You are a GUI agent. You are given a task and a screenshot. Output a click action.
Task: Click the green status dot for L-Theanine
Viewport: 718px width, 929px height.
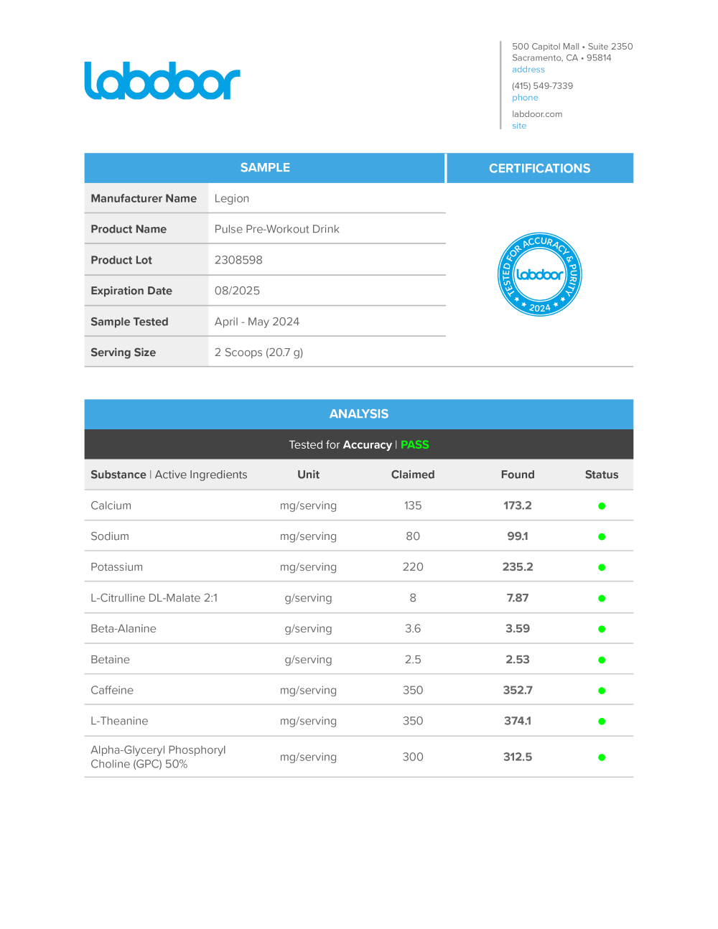pyautogui.click(x=602, y=722)
